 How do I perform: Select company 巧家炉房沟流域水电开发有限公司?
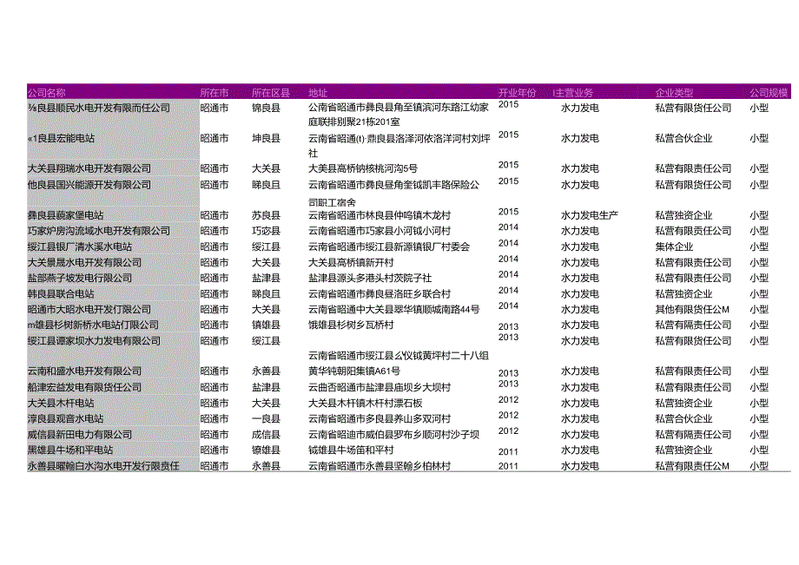coord(99,231)
